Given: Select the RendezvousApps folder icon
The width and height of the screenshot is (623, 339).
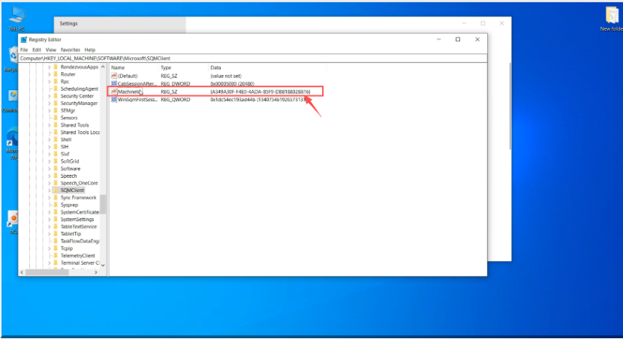Looking at the screenshot, I should (x=56, y=67).
